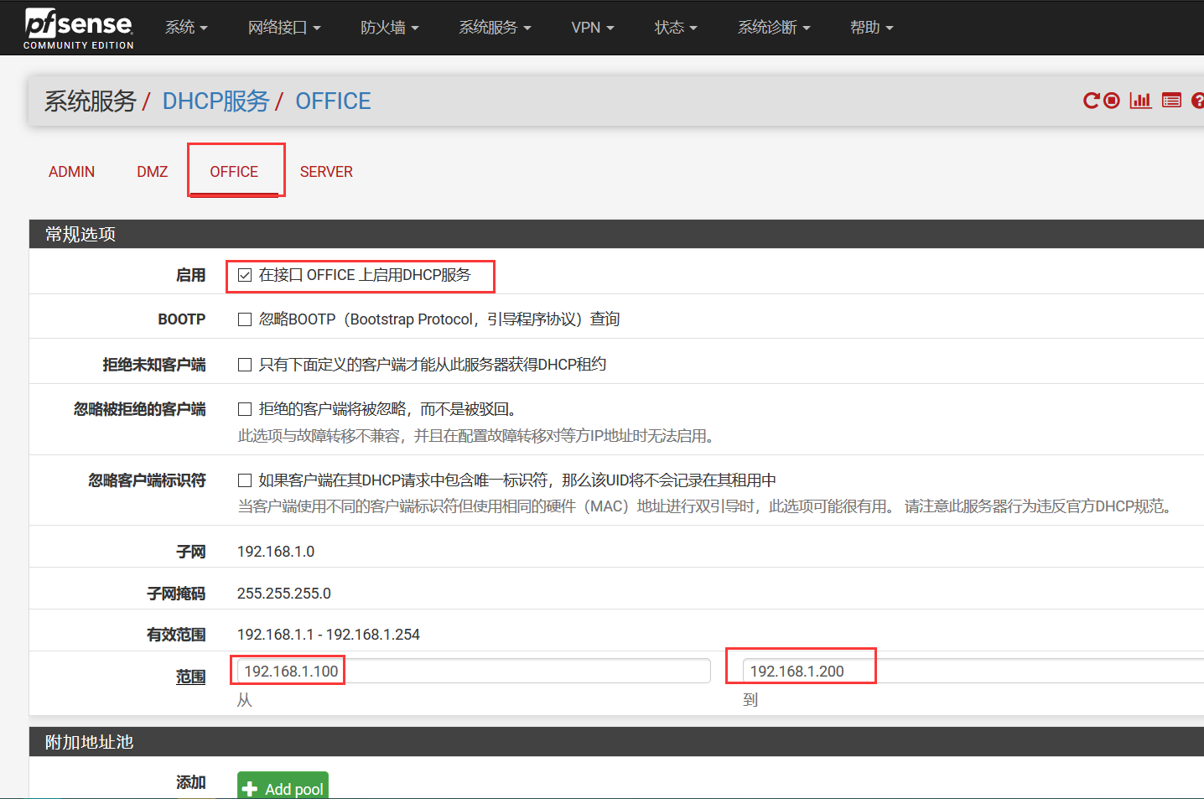Select the DMZ interface tab
Image resolution: width=1204 pixels, height=799 pixels.
coord(153,172)
